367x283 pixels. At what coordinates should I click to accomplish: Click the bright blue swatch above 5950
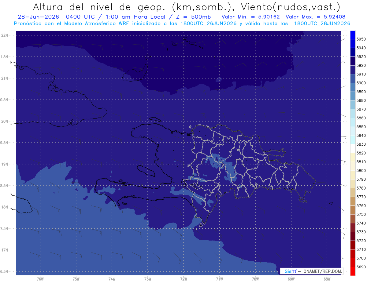pyautogui.click(x=352, y=35)
